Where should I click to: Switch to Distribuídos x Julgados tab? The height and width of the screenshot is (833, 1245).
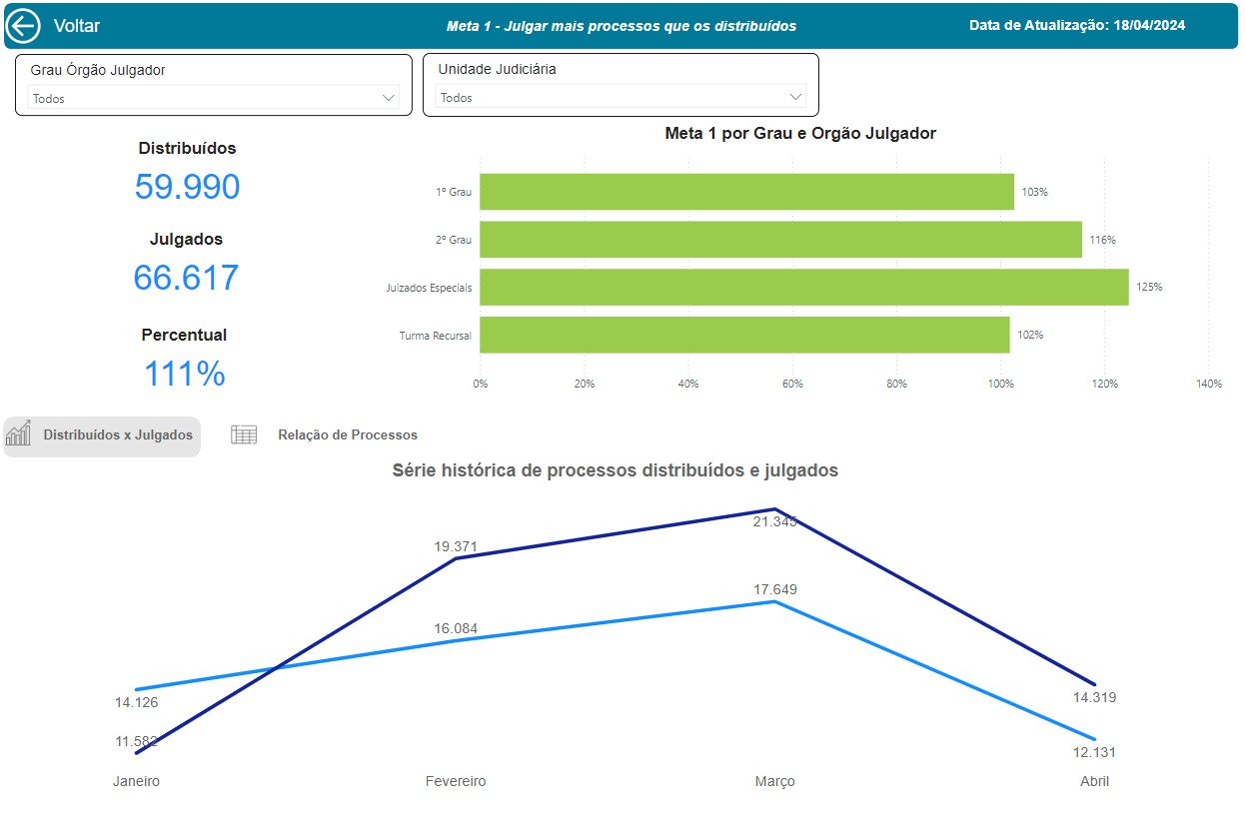(x=118, y=435)
